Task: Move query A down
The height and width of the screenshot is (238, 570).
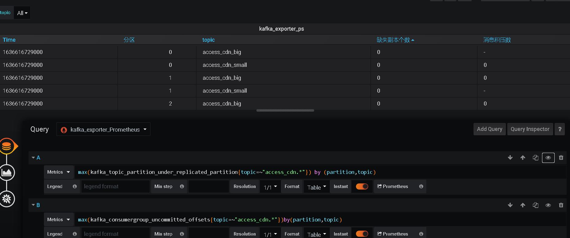Action: 510,158
